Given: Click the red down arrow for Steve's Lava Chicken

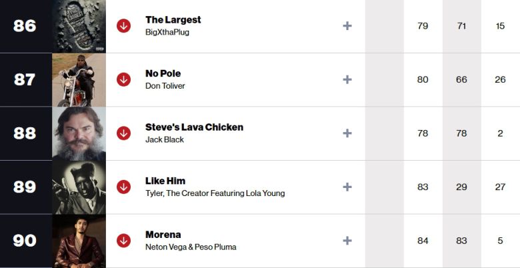Looking at the screenshot, I should click(x=123, y=133).
